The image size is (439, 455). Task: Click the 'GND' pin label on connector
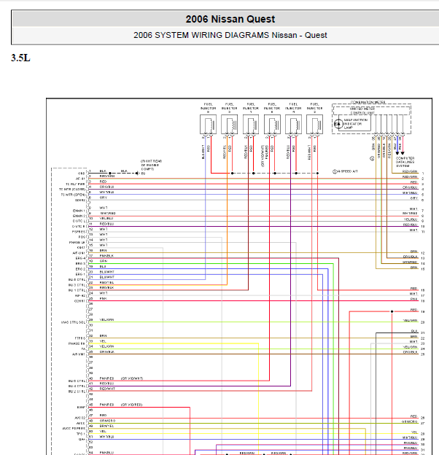[82, 174]
